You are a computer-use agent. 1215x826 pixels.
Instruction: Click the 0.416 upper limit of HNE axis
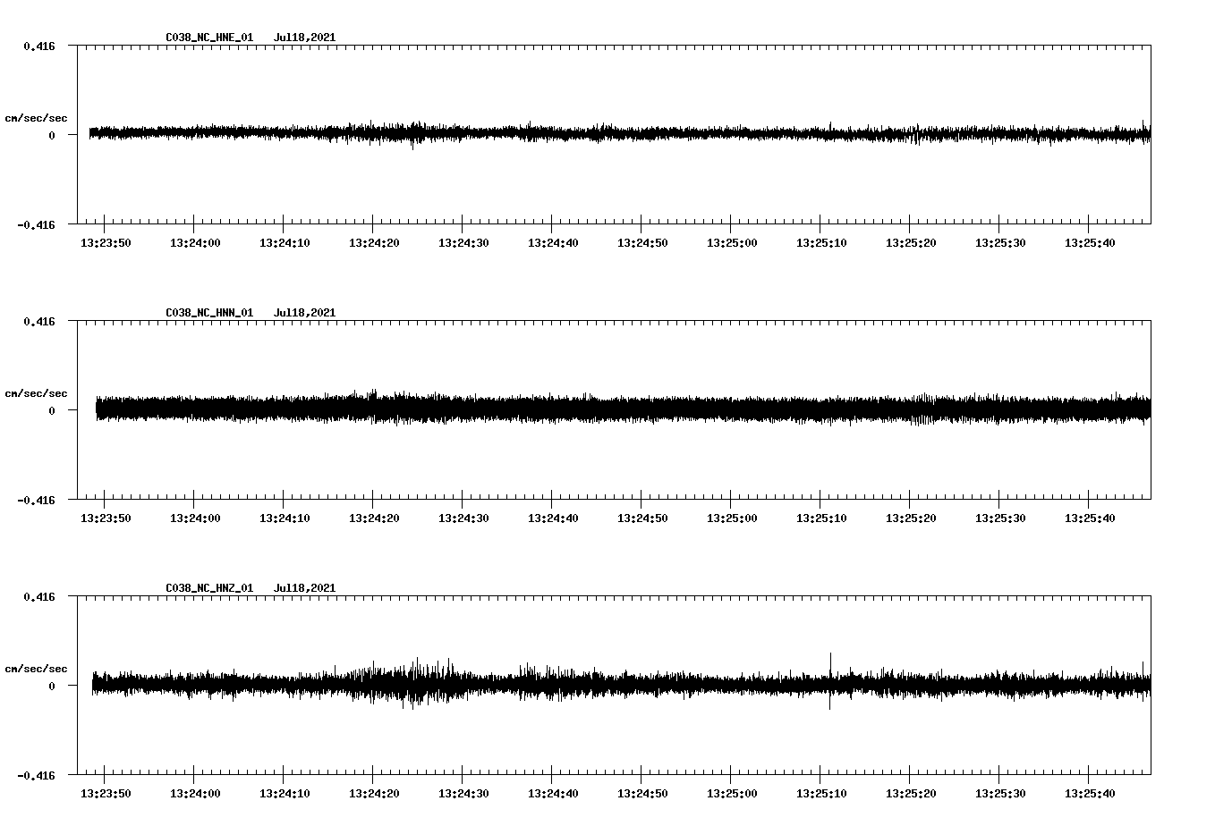tap(39, 46)
